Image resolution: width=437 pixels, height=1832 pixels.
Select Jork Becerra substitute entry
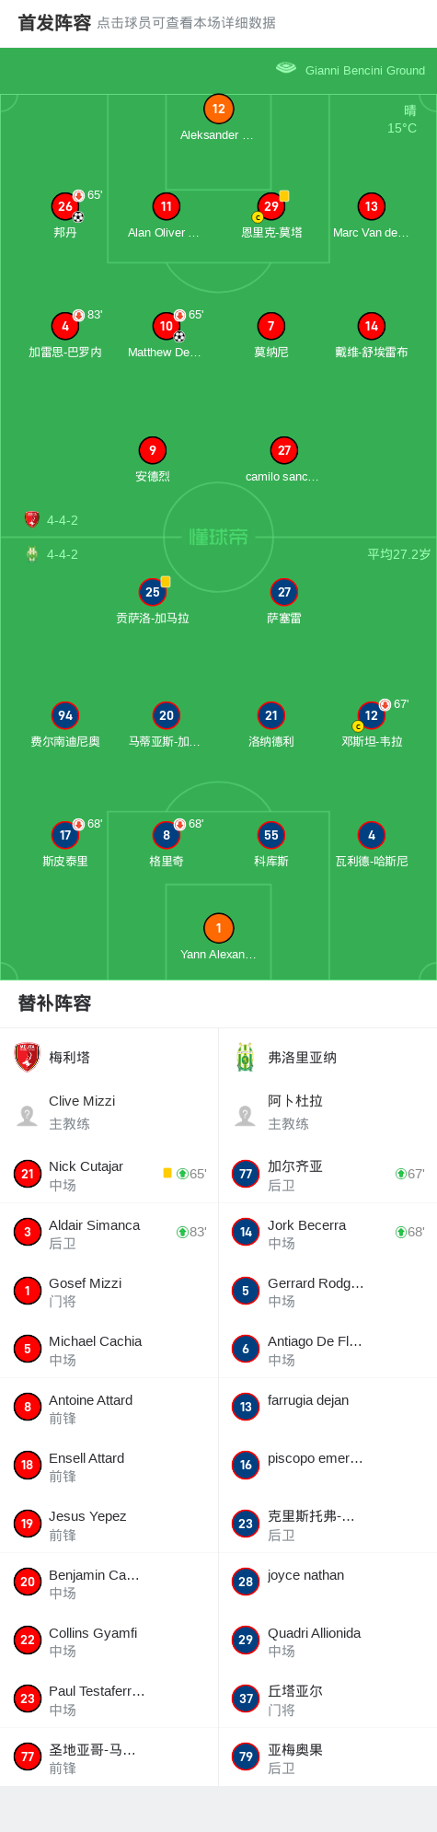coord(328,1233)
